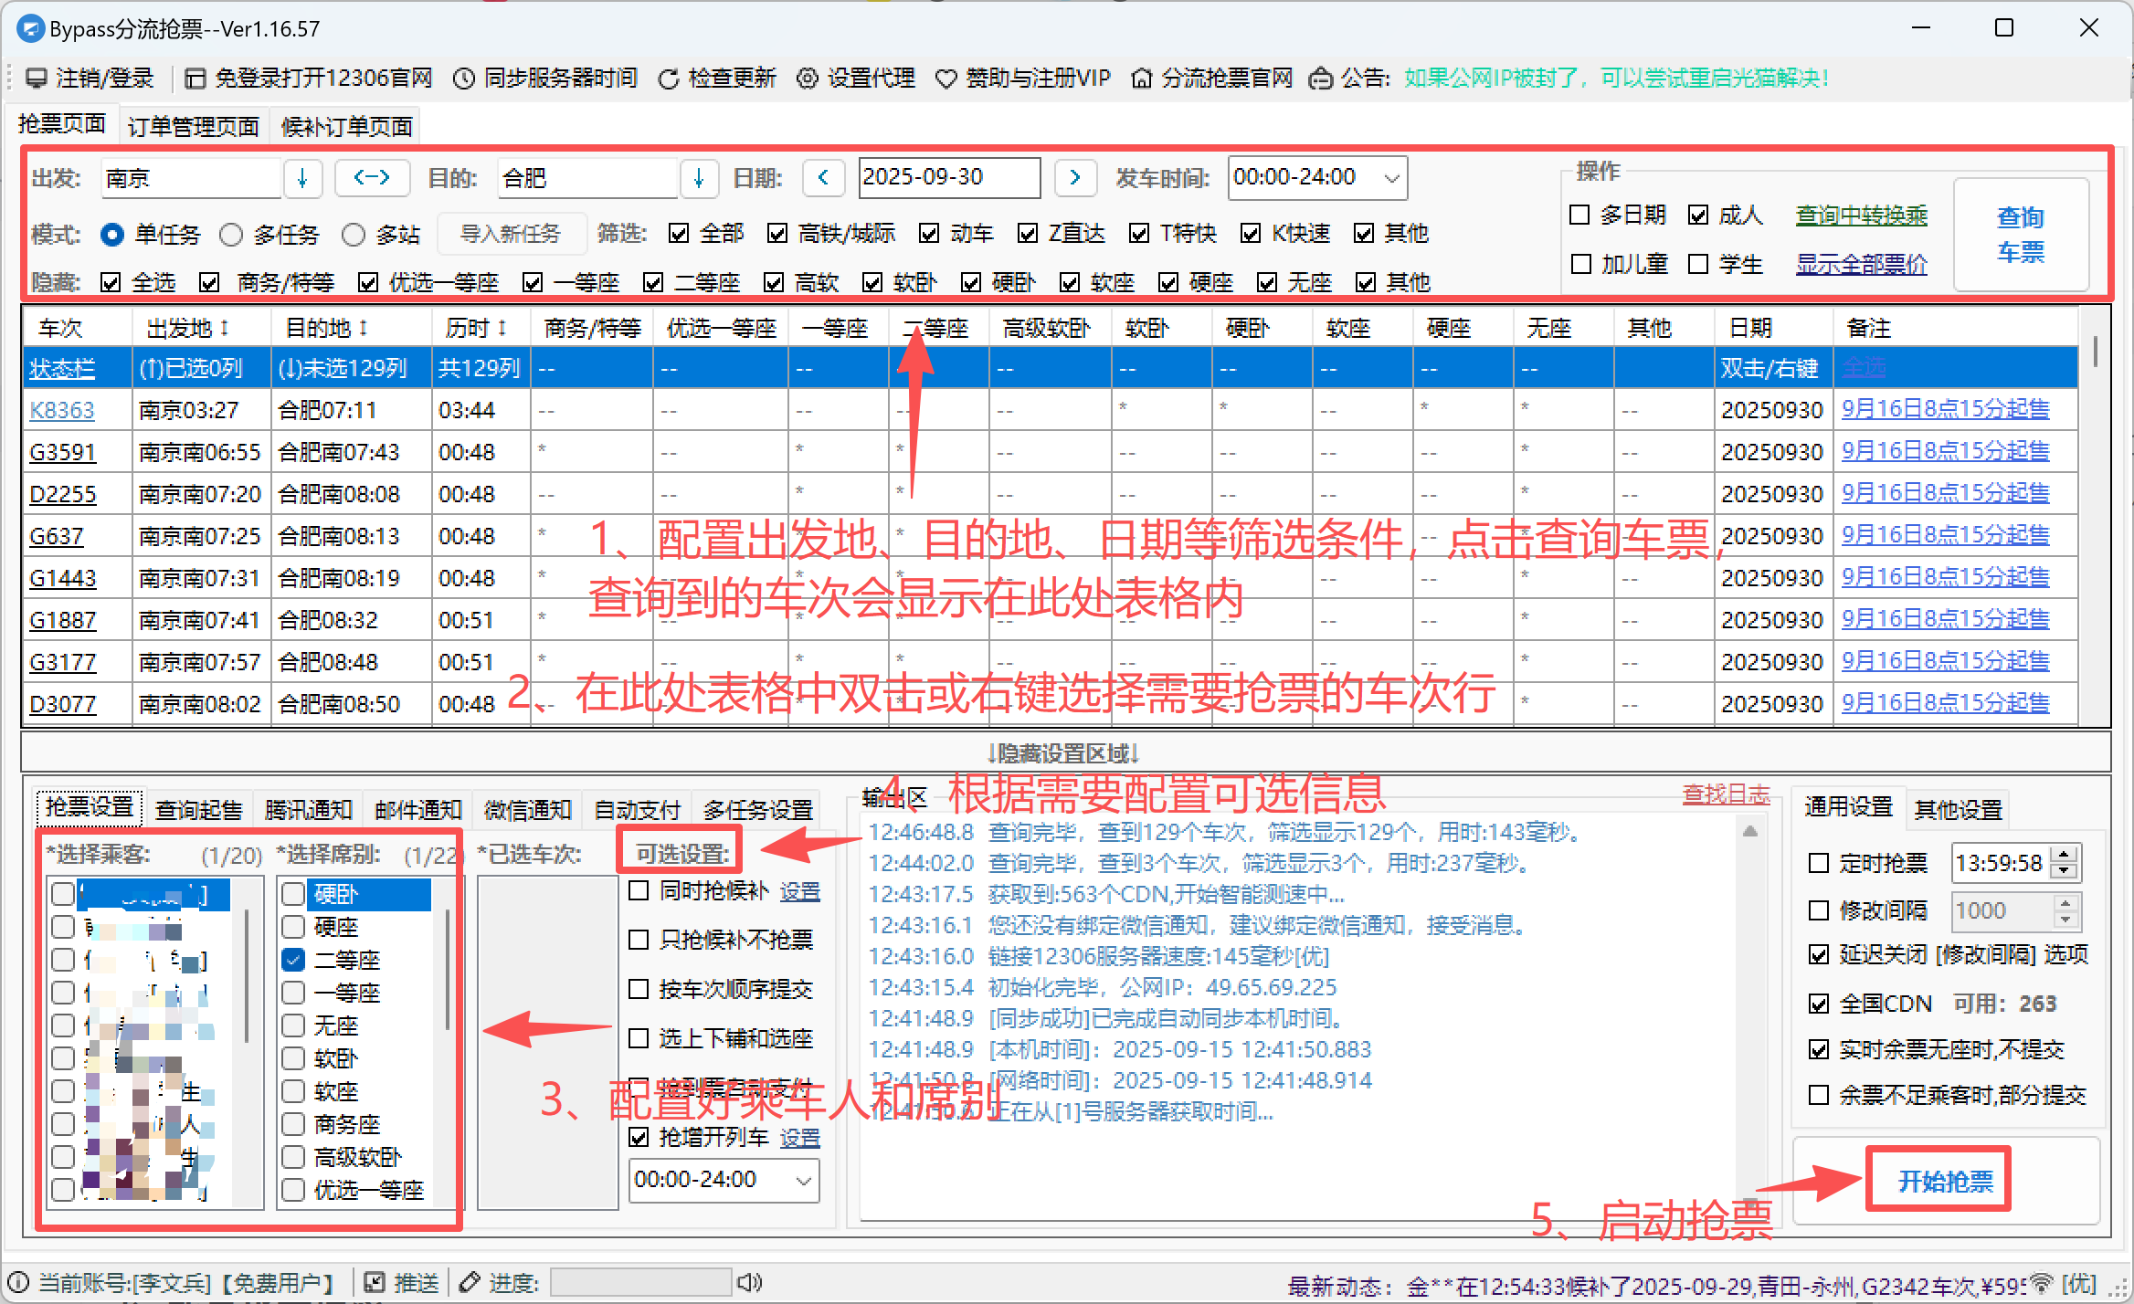Click the start ticket grabbing button

[1945, 1181]
